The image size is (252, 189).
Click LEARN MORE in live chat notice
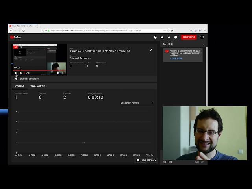click(x=176, y=59)
